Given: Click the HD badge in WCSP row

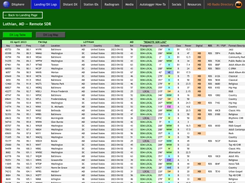Looking at the screenshot, I should point(199,69).
